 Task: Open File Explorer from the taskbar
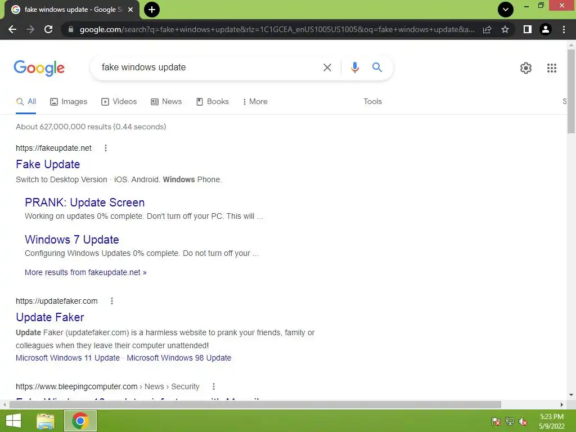click(46, 421)
